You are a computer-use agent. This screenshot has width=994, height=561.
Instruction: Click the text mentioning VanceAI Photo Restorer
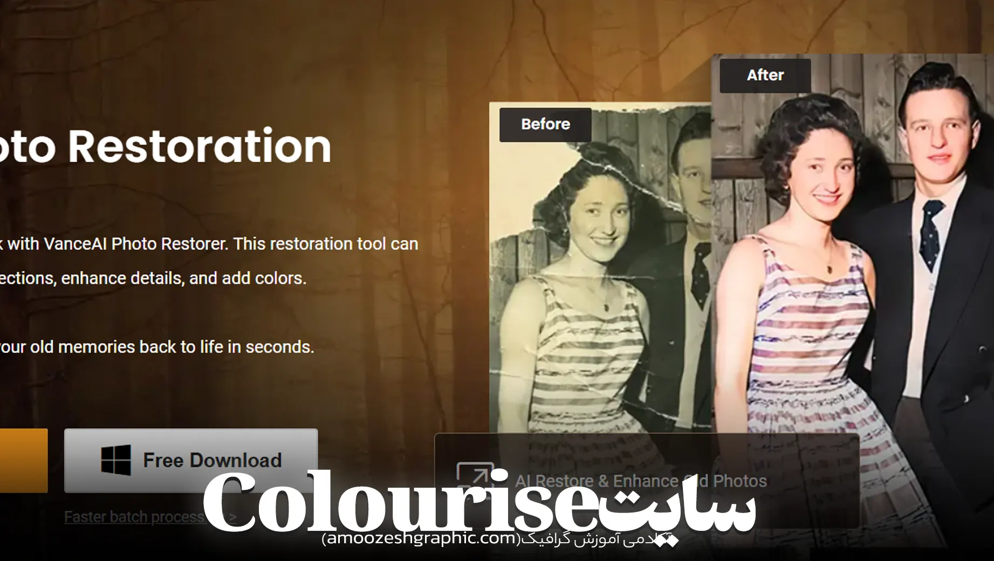[209, 244]
